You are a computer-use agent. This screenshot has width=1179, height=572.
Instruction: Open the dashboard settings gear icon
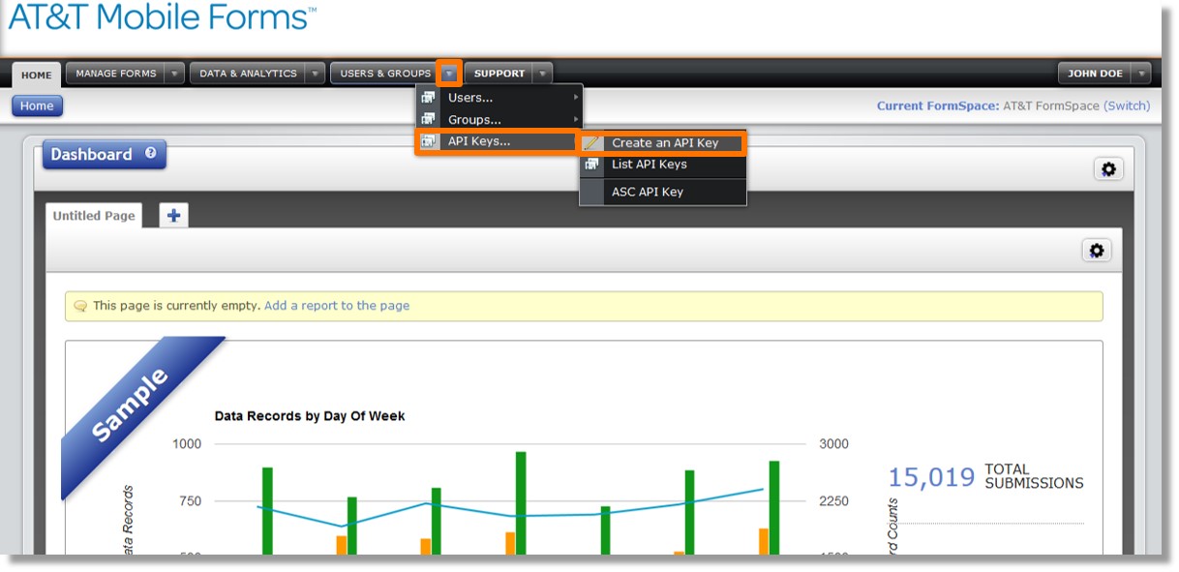[1108, 169]
